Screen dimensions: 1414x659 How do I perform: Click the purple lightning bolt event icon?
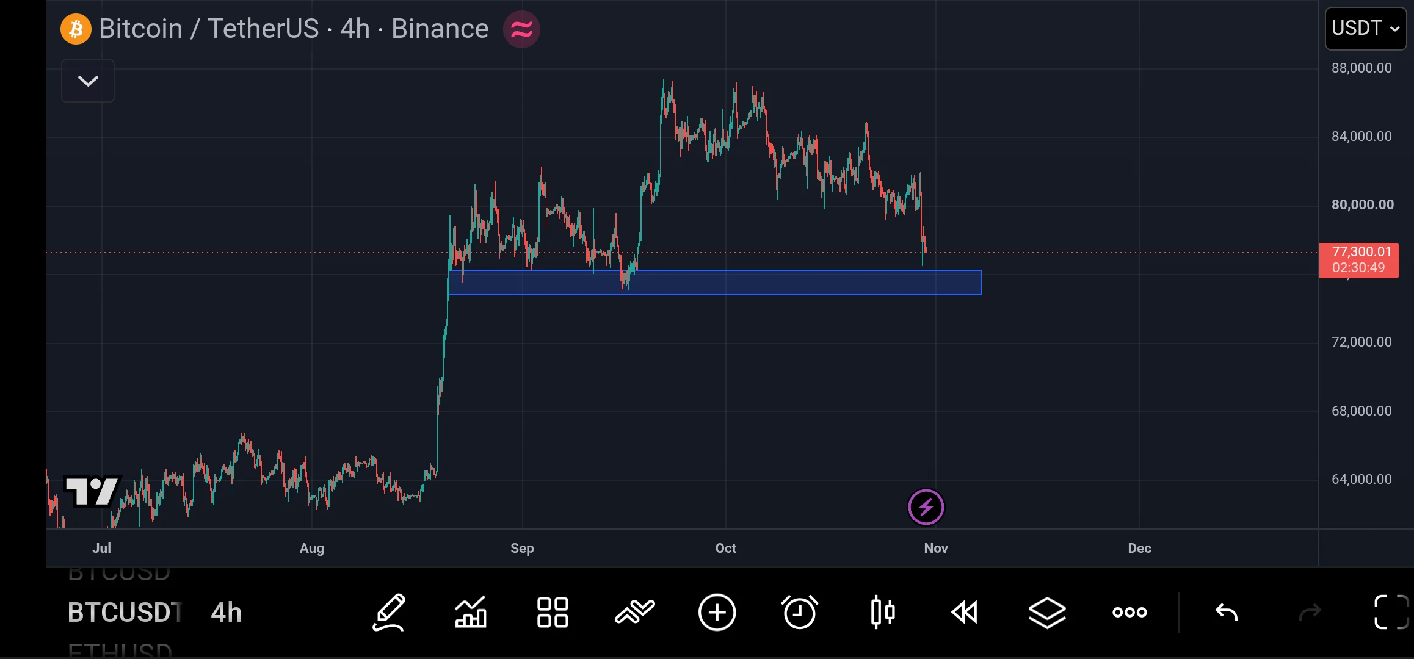(x=926, y=507)
